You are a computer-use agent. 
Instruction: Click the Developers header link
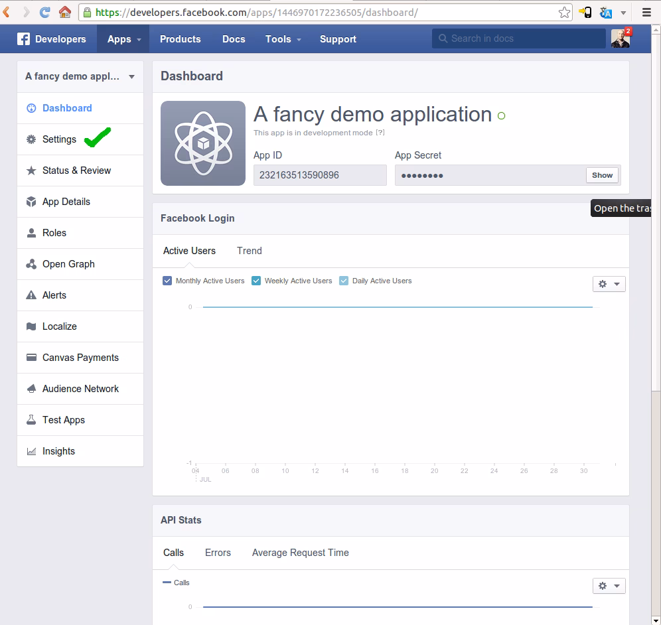pos(60,39)
